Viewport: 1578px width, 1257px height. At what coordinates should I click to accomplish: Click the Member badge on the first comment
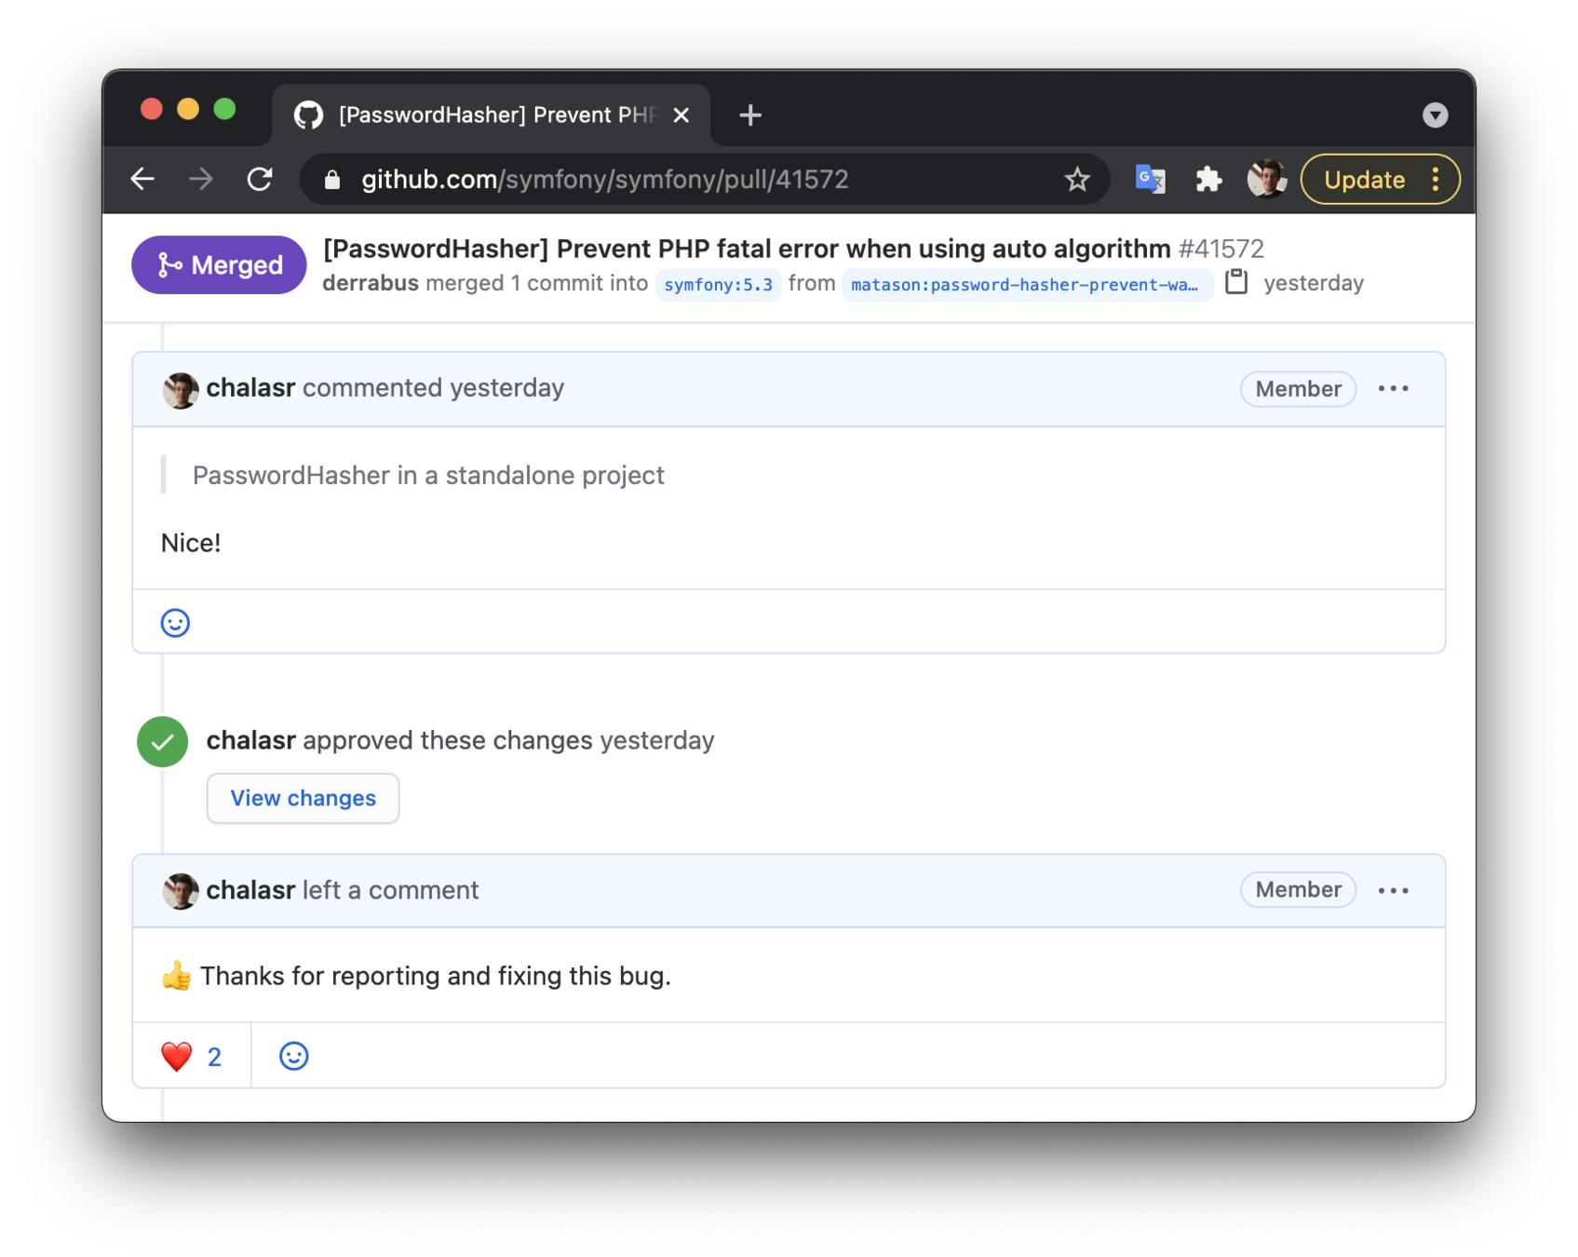point(1298,389)
